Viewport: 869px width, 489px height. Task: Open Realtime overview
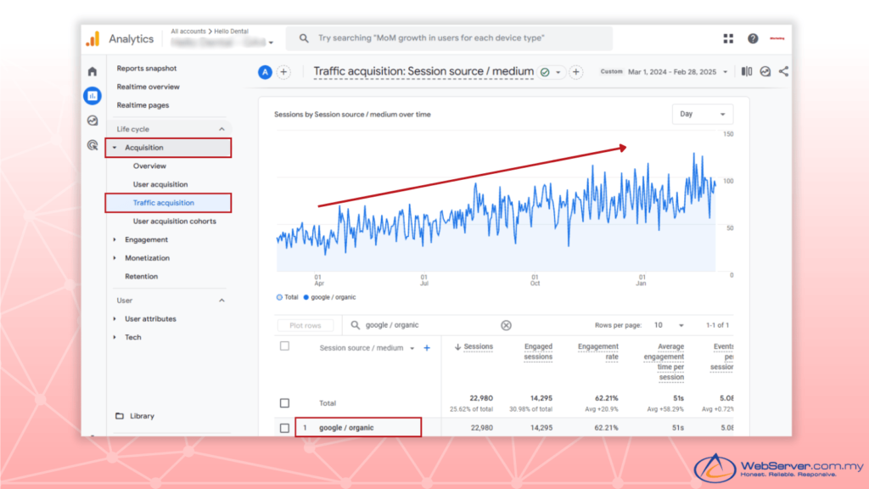[x=148, y=87]
